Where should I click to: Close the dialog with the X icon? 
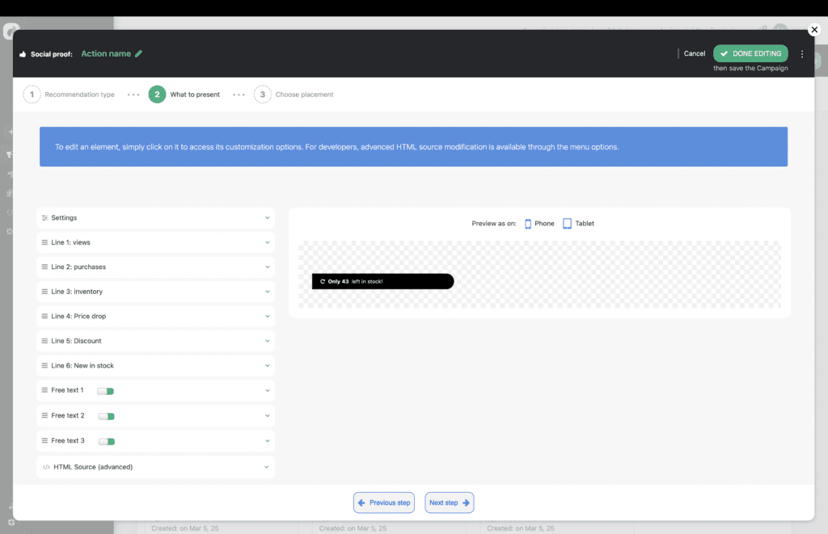tap(814, 30)
